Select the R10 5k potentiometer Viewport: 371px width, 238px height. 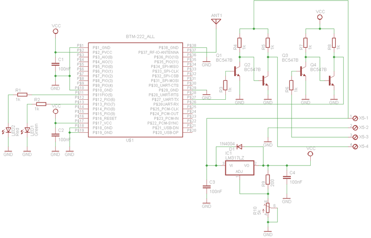coord(268,208)
